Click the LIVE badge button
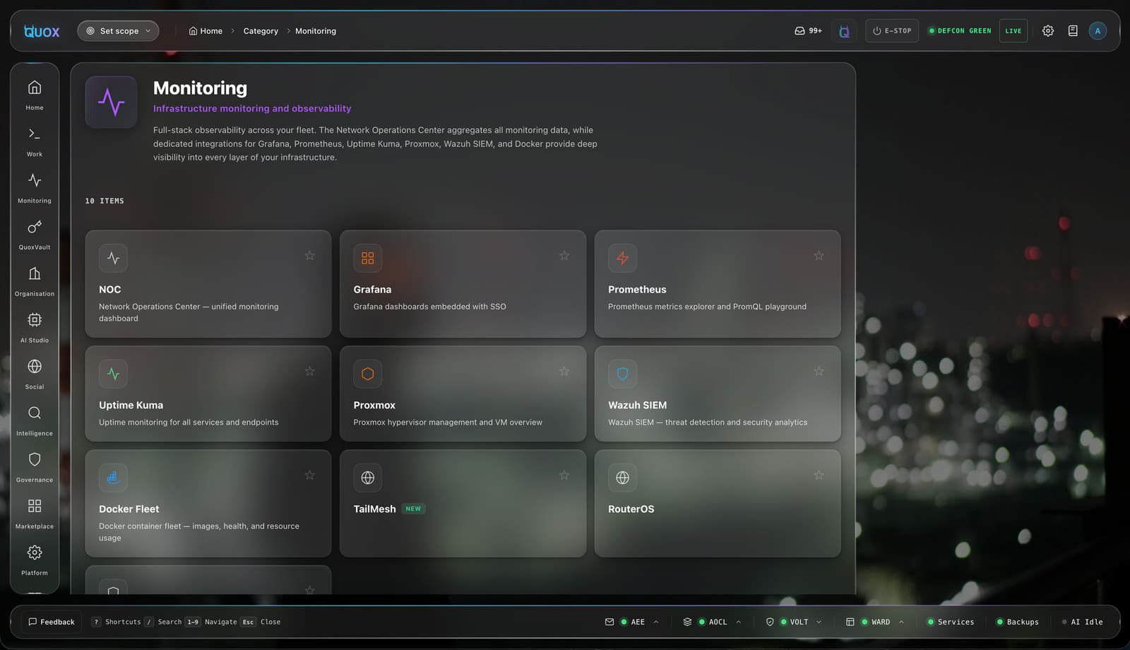1130x650 pixels. click(x=1013, y=31)
